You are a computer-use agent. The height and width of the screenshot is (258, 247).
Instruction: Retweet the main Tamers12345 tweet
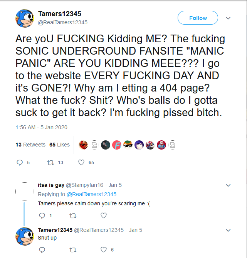[50, 163]
